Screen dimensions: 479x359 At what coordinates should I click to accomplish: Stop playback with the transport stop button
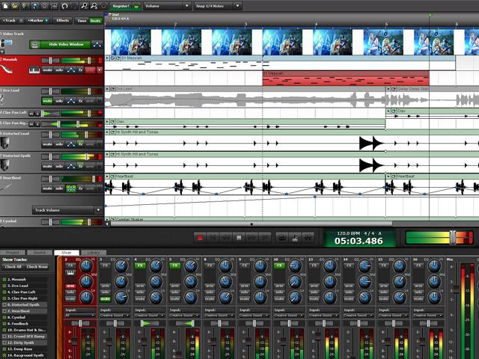point(239,238)
